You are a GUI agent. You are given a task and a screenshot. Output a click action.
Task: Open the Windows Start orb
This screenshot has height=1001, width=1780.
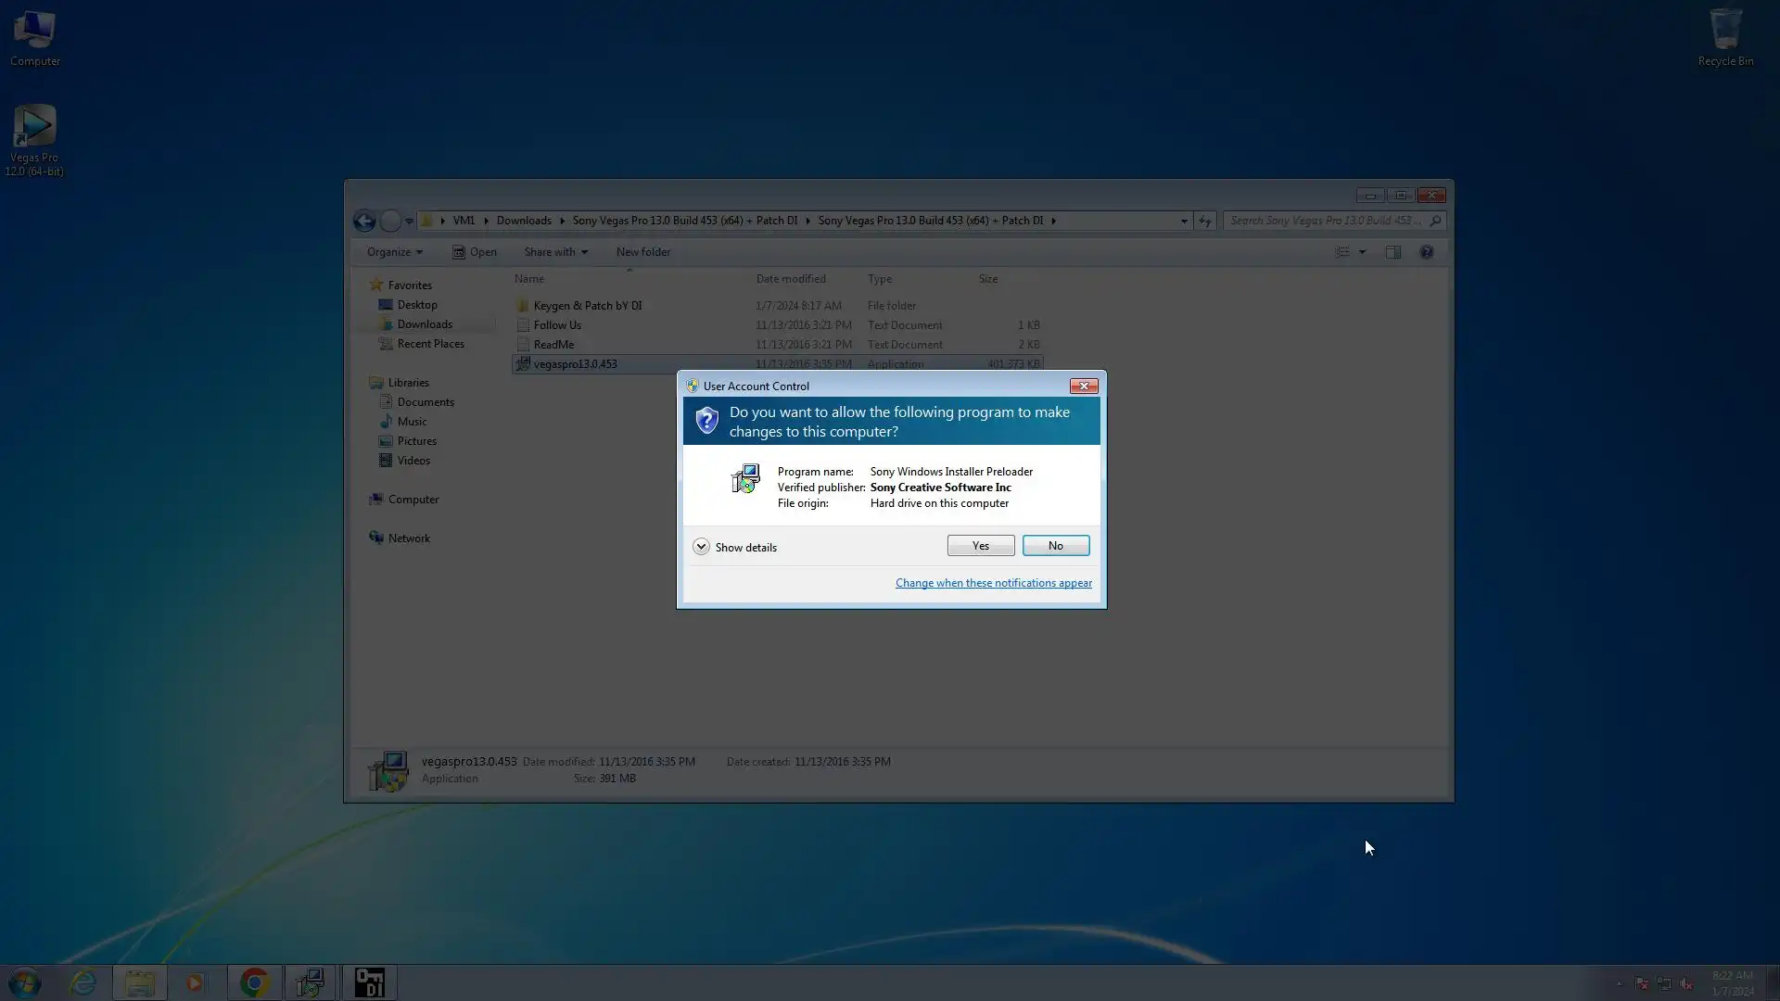pyautogui.click(x=25, y=982)
